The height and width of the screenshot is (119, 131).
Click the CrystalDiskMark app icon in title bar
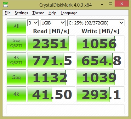[6, 5]
